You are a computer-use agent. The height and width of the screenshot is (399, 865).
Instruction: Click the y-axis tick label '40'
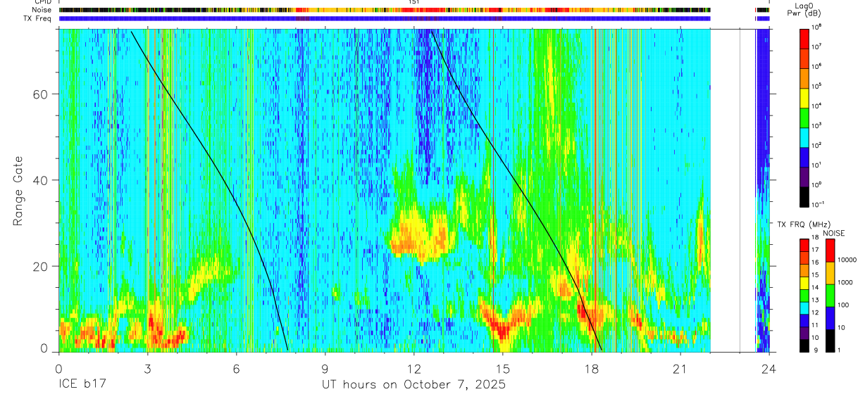point(41,180)
